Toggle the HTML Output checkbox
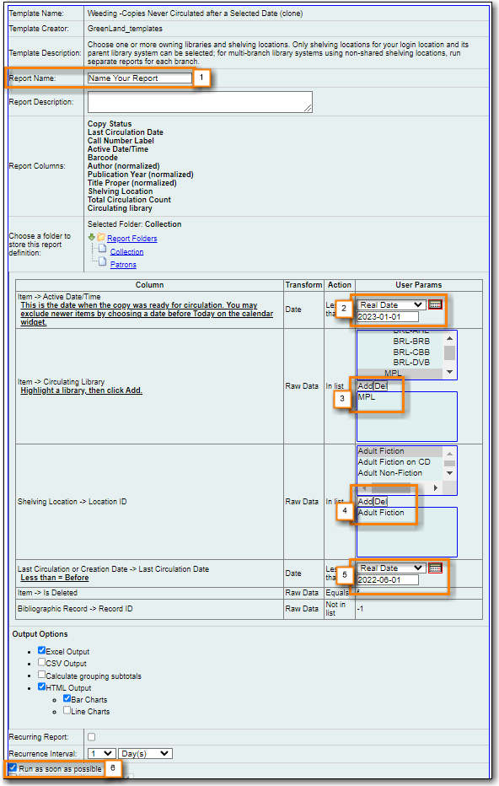This screenshot has height=786, width=499. pos(41,686)
